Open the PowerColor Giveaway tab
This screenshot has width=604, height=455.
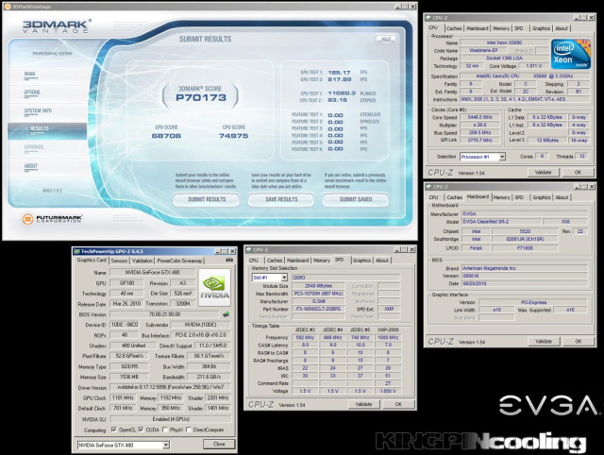tap(179, 261)
